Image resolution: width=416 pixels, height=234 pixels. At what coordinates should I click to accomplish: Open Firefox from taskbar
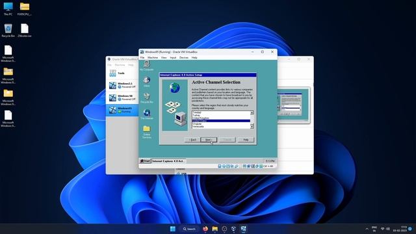[x=205, y=229]
